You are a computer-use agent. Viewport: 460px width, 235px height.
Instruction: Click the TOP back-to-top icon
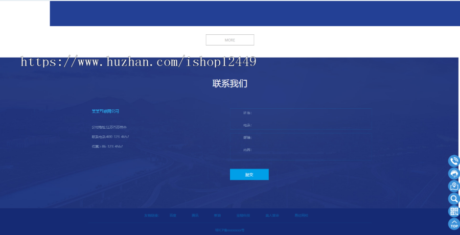pyautogui.click(x=454, y=224)
